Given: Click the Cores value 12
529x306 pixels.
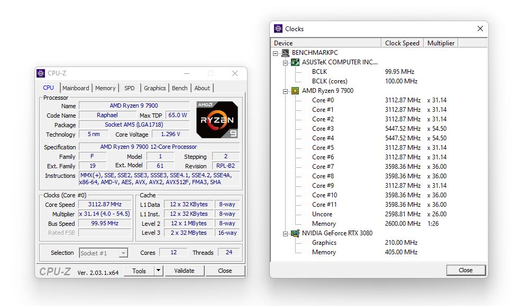Looking at the screenshot, I should tap(174, 252).
